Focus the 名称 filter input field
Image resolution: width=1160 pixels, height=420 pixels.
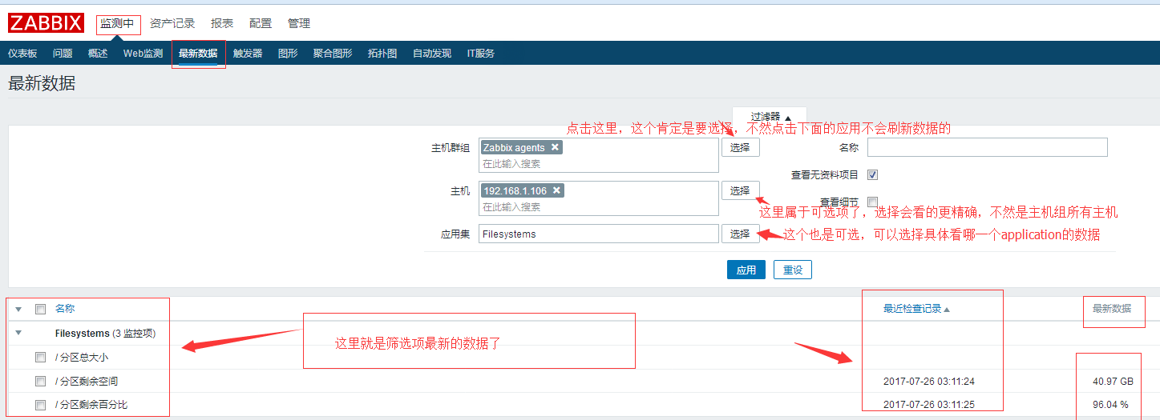coord(987,147)
